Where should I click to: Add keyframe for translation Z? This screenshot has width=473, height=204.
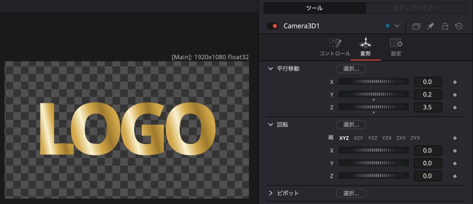tap(455, 108)
